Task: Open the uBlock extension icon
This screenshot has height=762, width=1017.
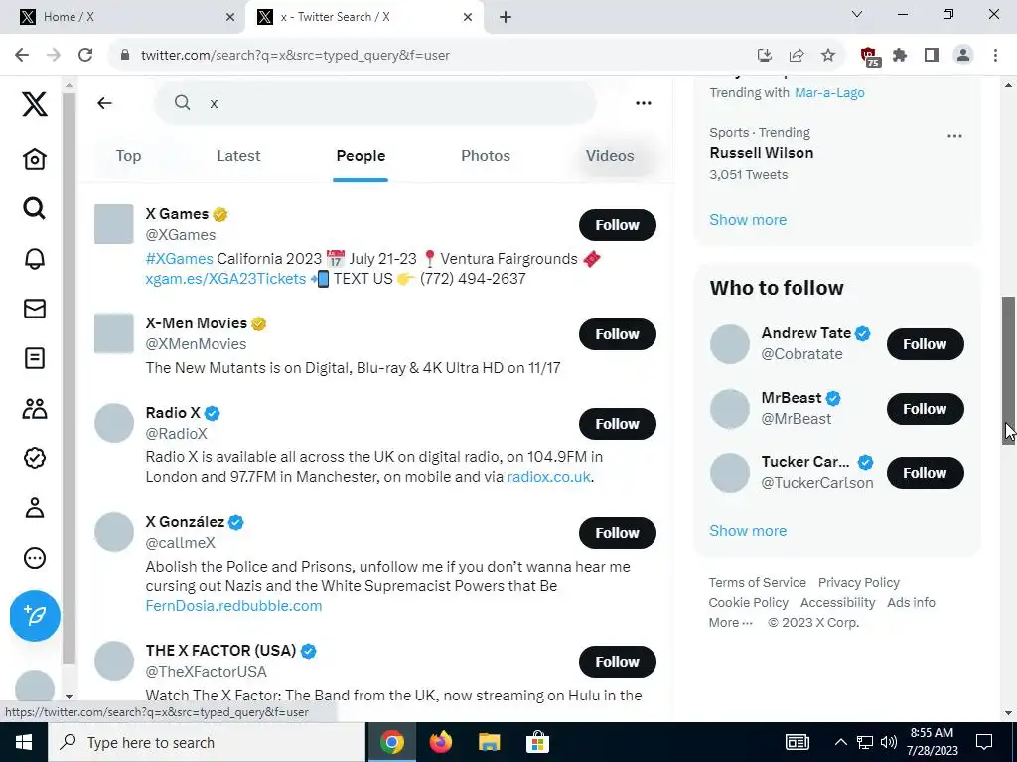Action: pos(869,57)
